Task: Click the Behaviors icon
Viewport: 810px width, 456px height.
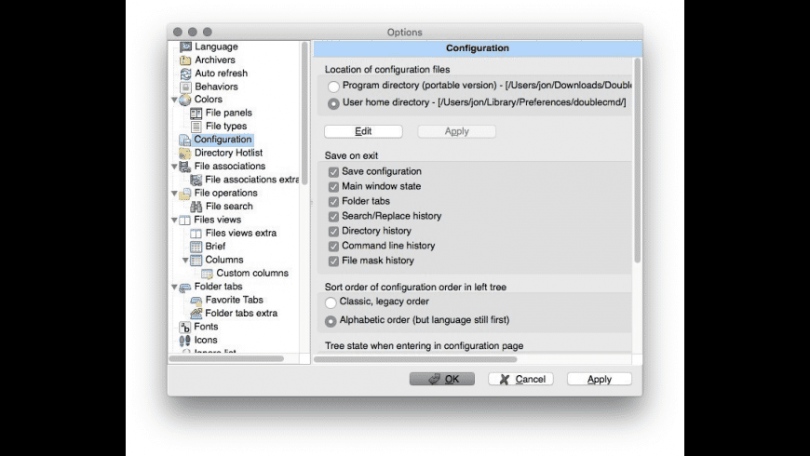Action: (185, 87)
